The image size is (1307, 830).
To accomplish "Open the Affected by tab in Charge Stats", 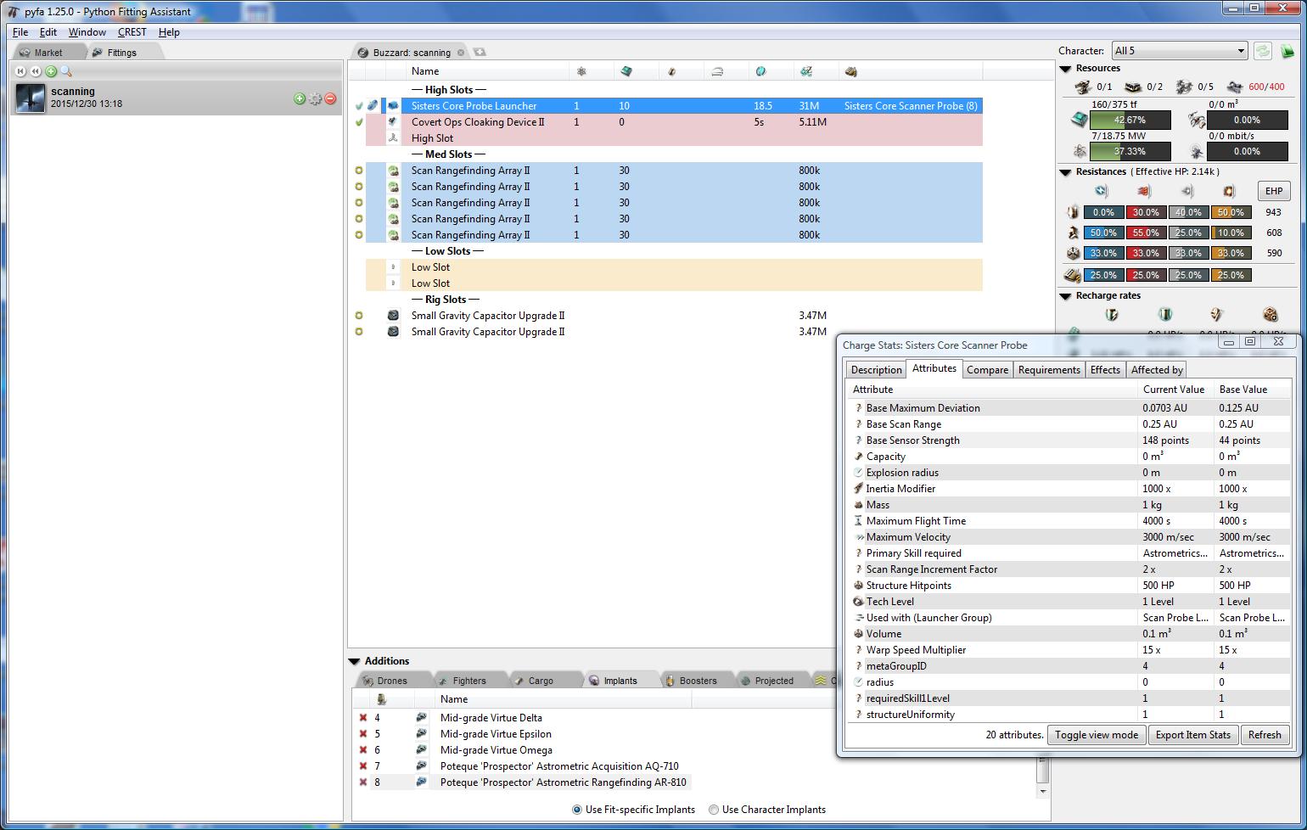I will (x=1157, y=370).
